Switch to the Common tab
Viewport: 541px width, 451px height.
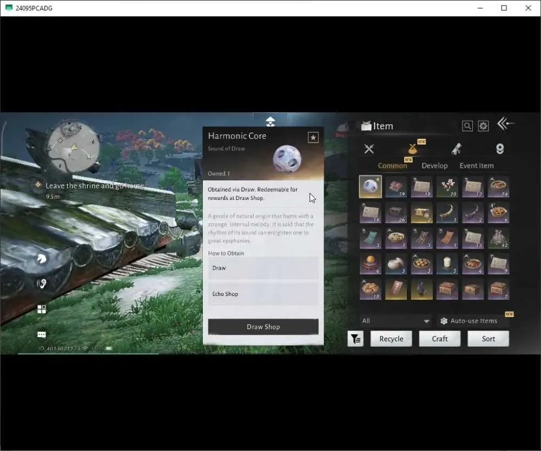[x=392, y=166]
